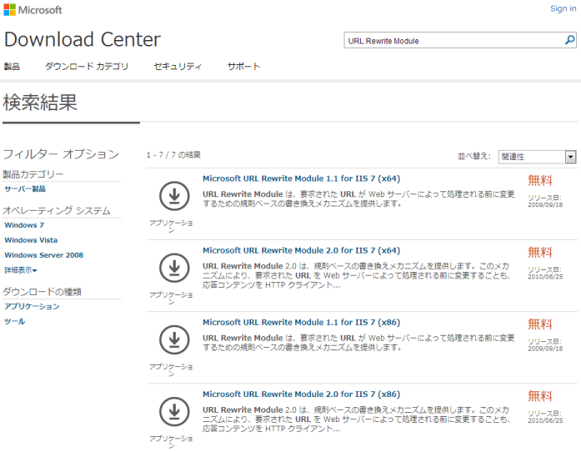Click download icon for Rewrite Module 1.1 x86
This screenshot has width=581, height=452.
pos(174,339)
